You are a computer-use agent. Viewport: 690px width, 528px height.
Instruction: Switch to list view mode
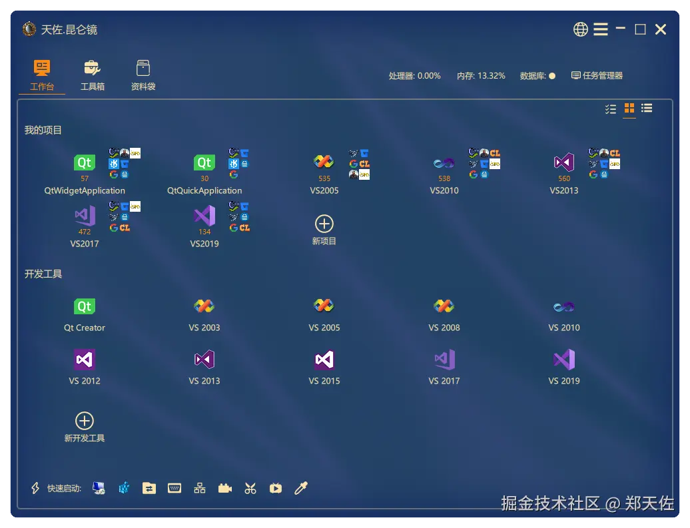coord(647,109)
